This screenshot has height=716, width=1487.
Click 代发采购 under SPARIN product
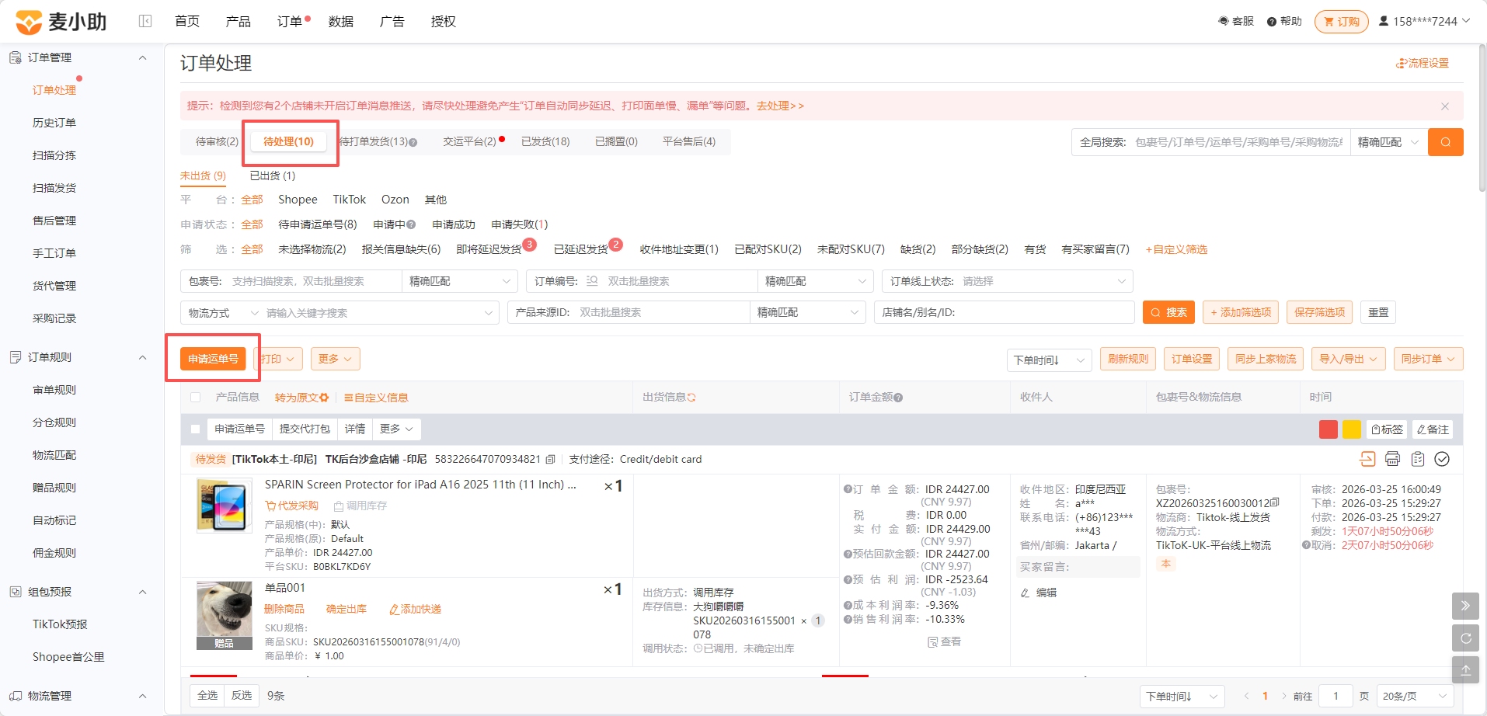point(292,506)
